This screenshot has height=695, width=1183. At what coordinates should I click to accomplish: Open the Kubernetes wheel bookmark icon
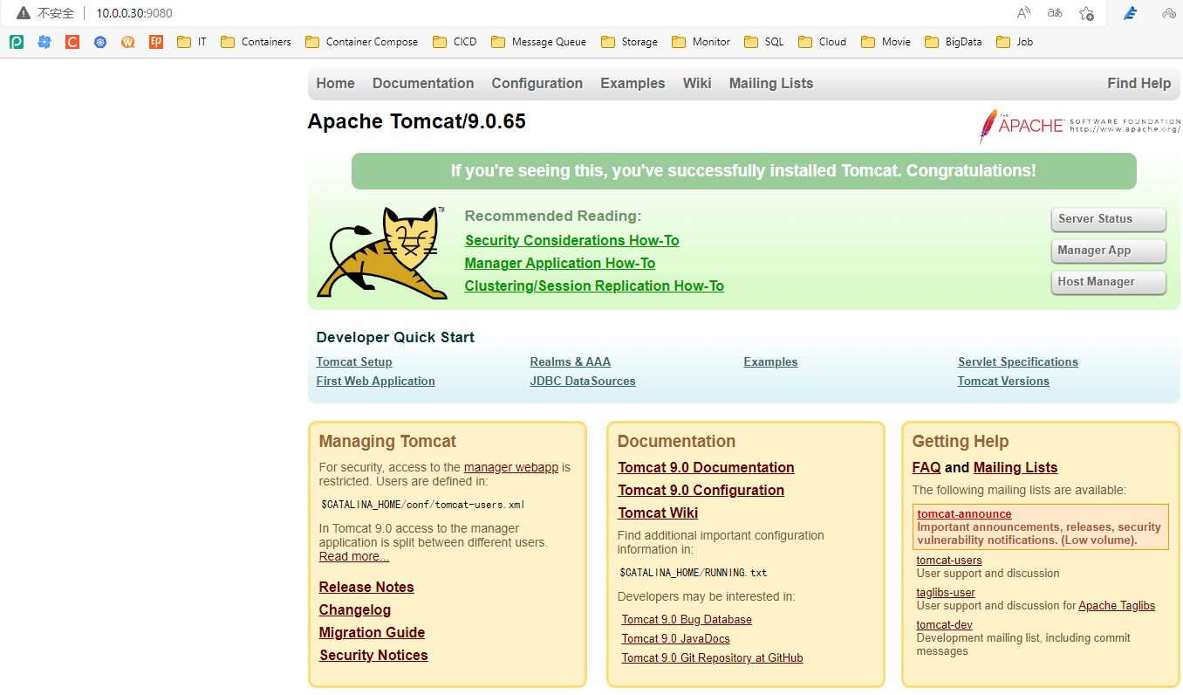coord(100,41)
